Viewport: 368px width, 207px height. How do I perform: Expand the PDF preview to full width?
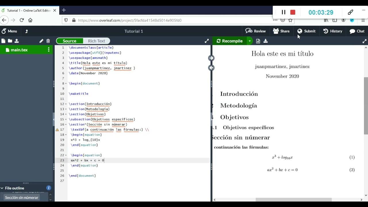coord(365,41)
